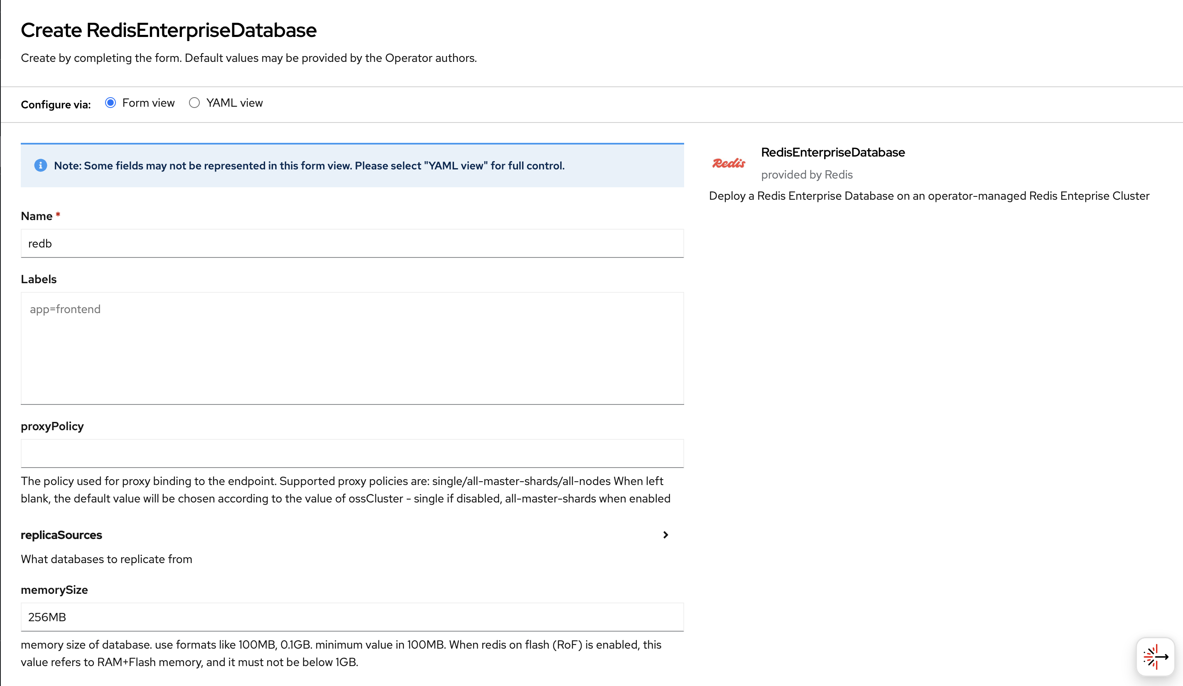The width and height of the screenshot is (1183, 686).
Task: Click the Form view label text
Action: (x=148, y=103)
